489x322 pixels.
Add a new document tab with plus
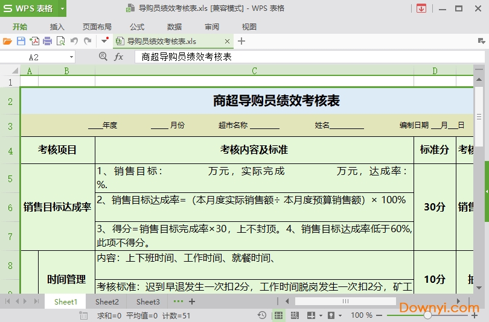pyautogui.click(x=241, y=41)
